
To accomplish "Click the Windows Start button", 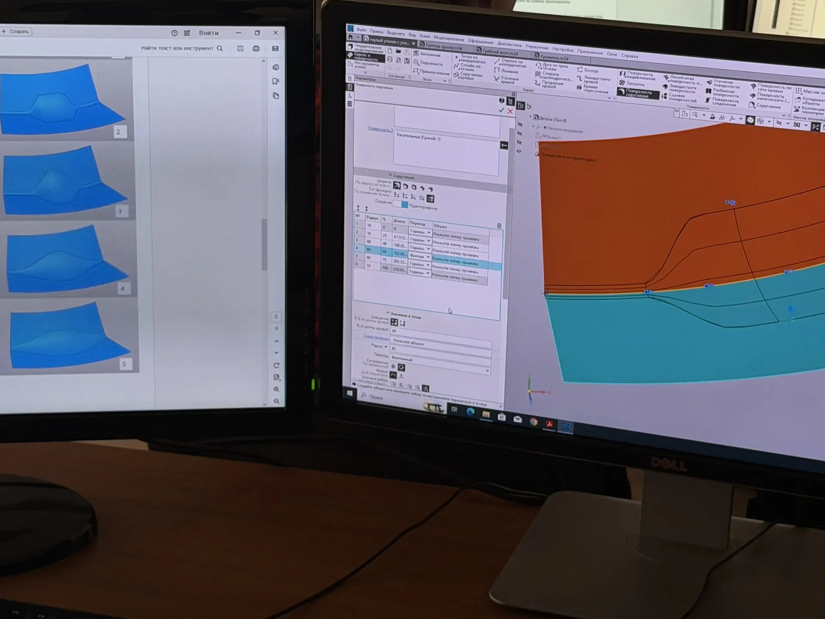I will 350,393.
